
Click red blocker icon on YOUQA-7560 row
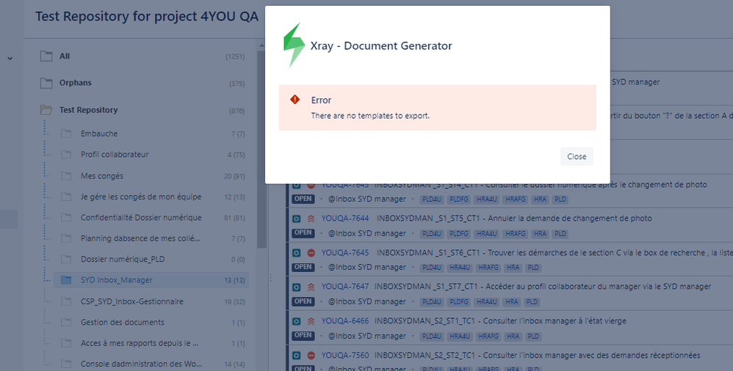311,356
